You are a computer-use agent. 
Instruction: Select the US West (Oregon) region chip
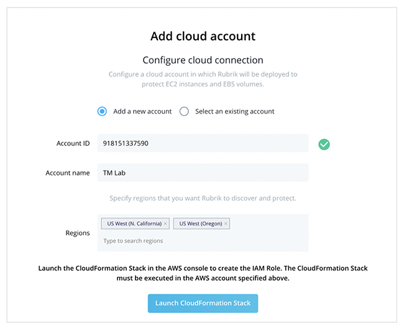click(201, 223)
